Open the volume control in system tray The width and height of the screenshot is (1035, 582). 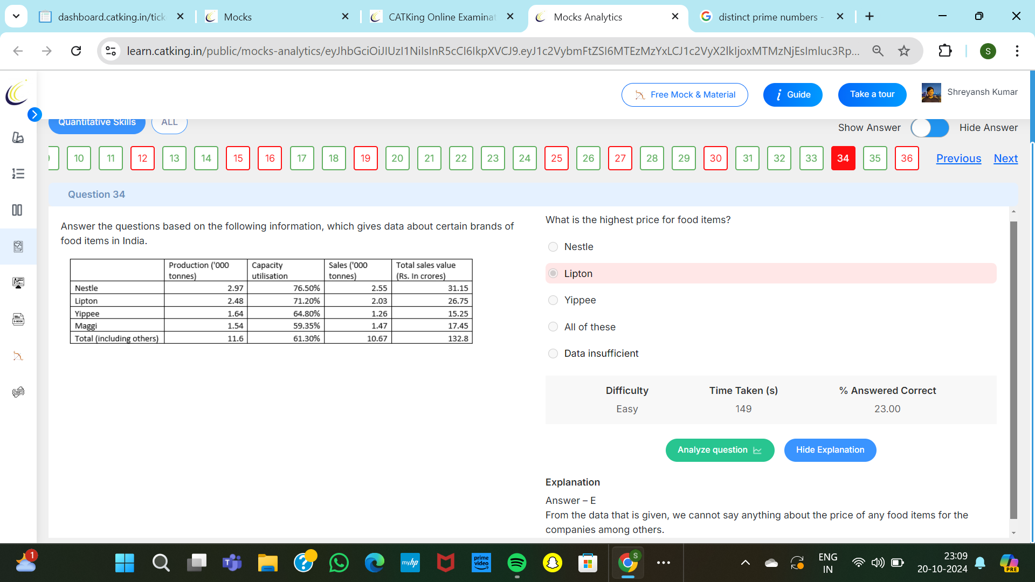(878, 563)
